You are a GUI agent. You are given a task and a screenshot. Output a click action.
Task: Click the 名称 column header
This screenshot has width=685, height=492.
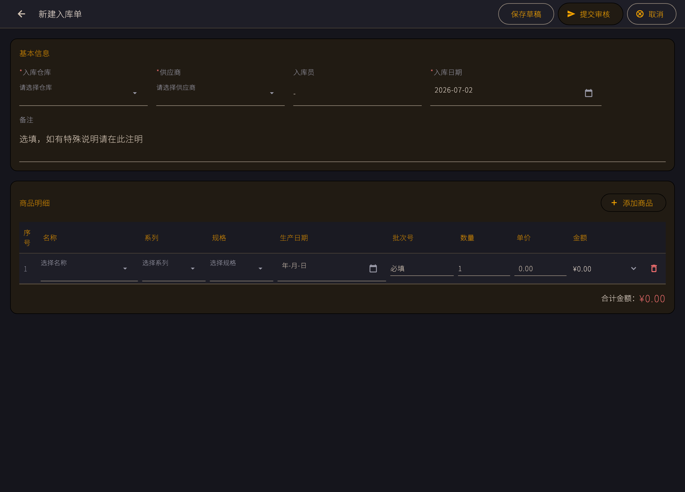pyautogui.click(x=50, y=238)
